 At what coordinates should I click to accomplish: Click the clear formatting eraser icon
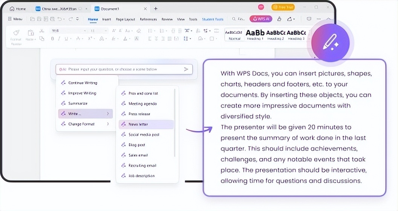coord(139,31)
